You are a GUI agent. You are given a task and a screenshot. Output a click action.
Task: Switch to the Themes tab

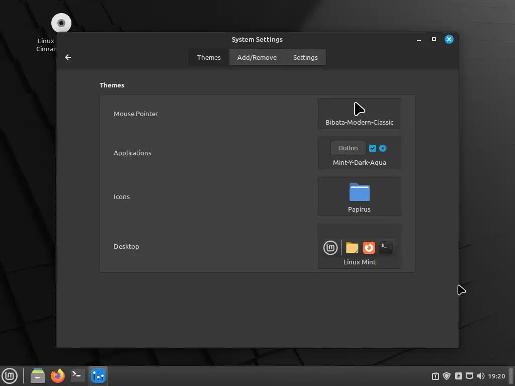209,57
